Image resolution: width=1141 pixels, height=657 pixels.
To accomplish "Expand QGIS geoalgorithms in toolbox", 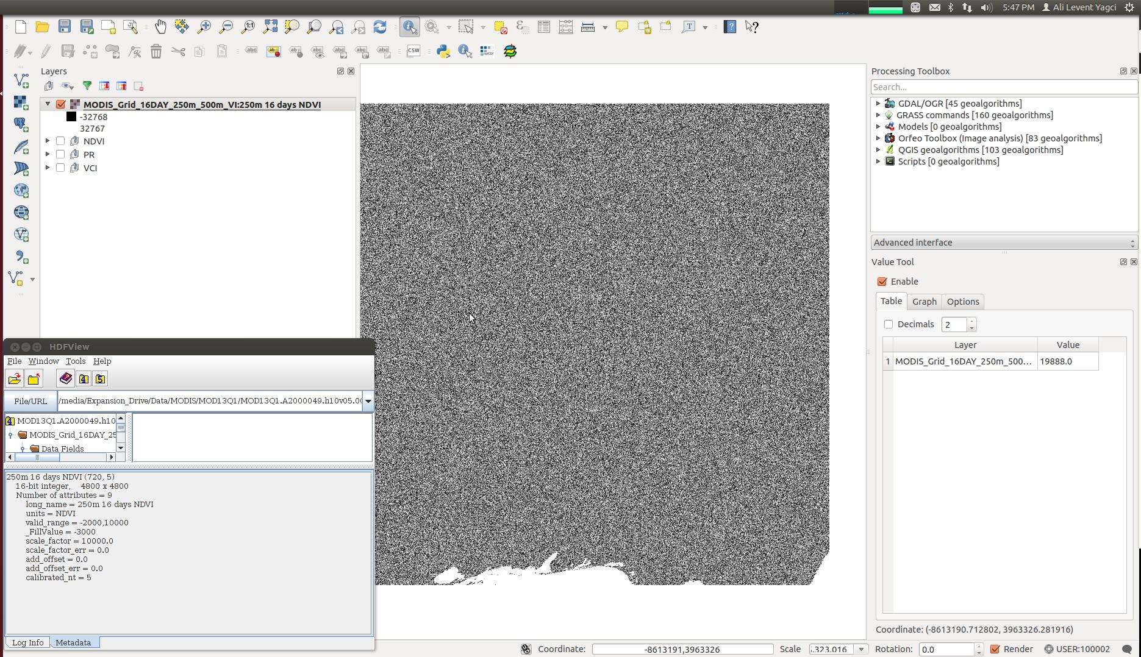I will click(x=878, y=150).
